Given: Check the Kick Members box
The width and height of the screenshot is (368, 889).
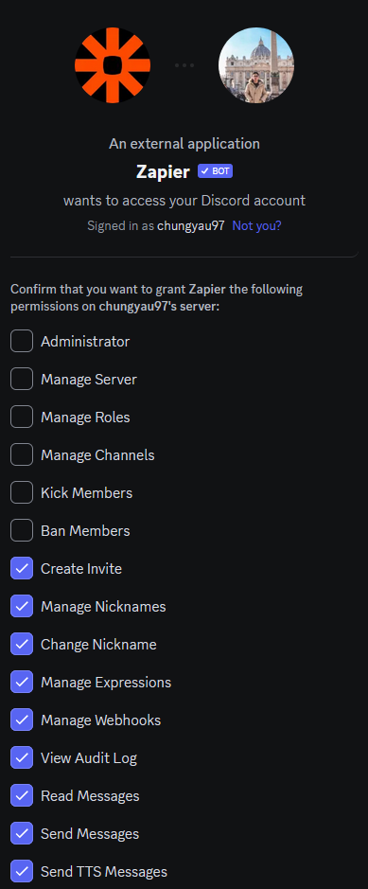Looking at the screenshot, I should (22, 492).
